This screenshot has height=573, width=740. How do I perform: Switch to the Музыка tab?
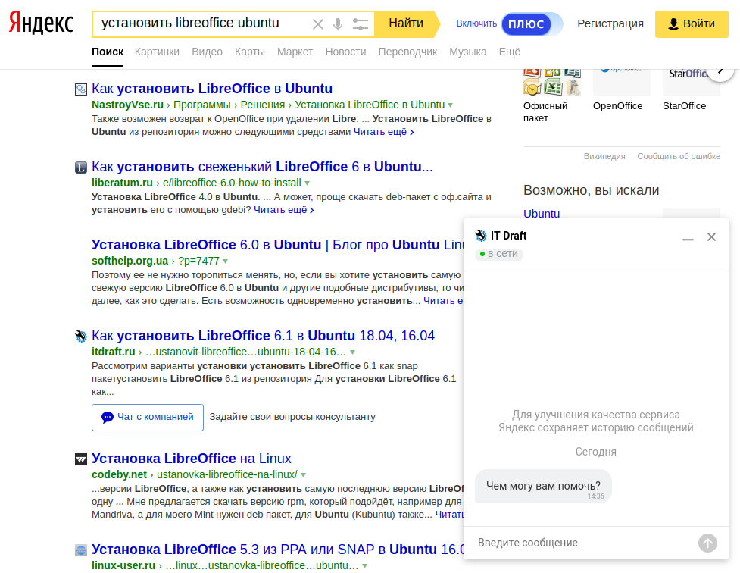[x=467, y=52]
